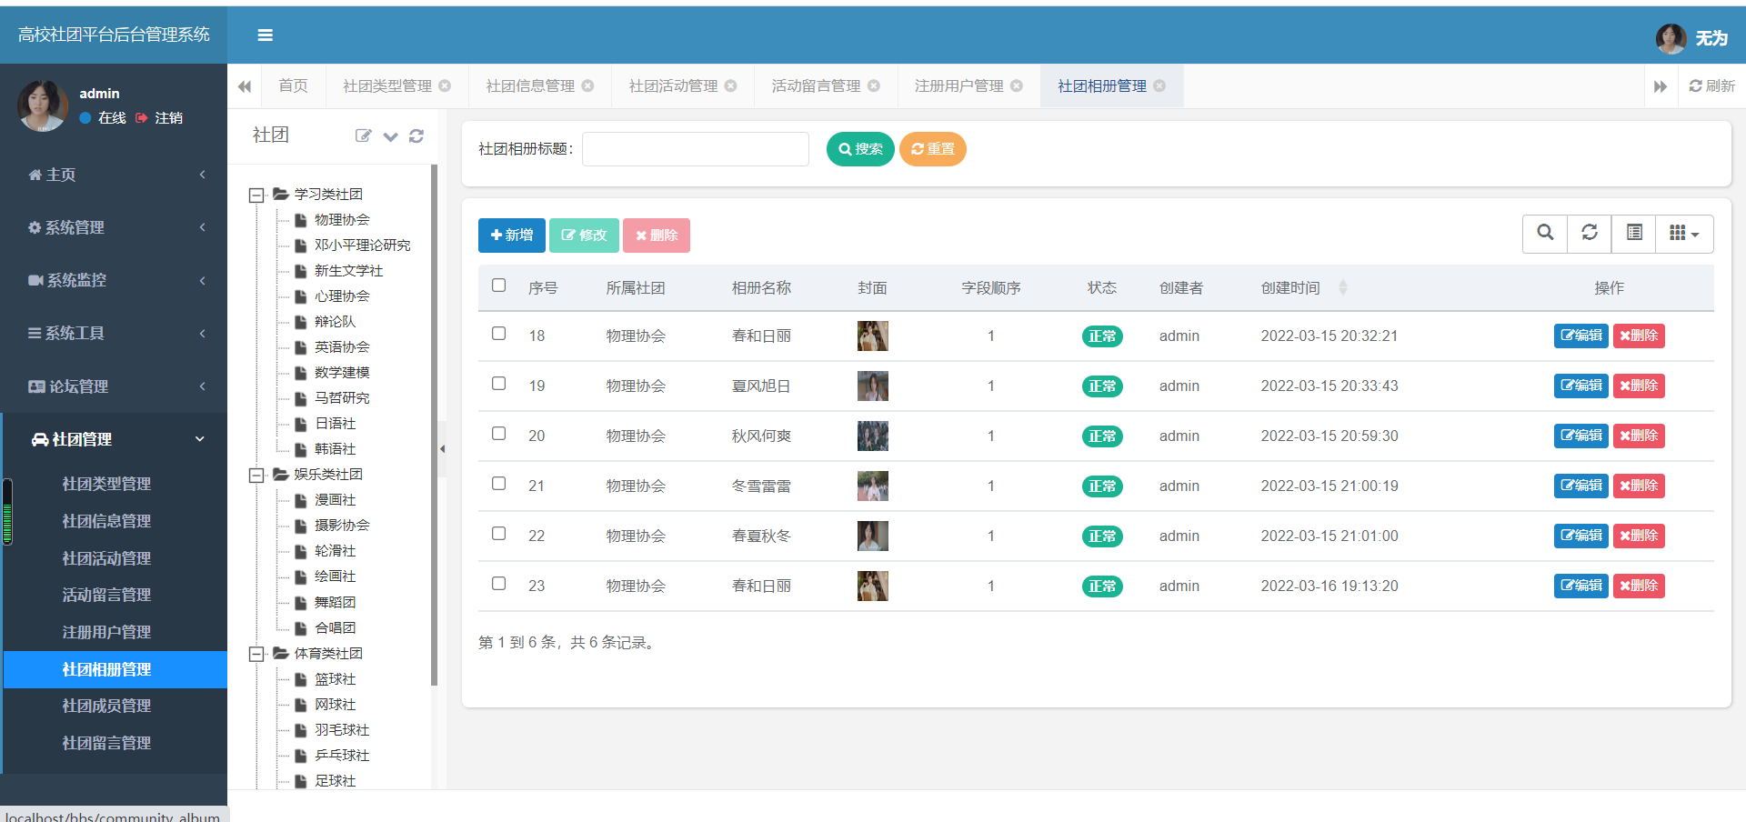
Task: Switch to the 社团类型管理 tab
Action: (387, 85)
